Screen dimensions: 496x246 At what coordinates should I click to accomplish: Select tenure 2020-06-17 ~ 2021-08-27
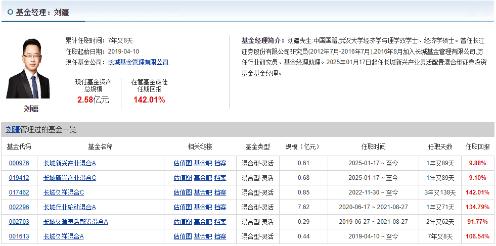[x=373, y=207]
